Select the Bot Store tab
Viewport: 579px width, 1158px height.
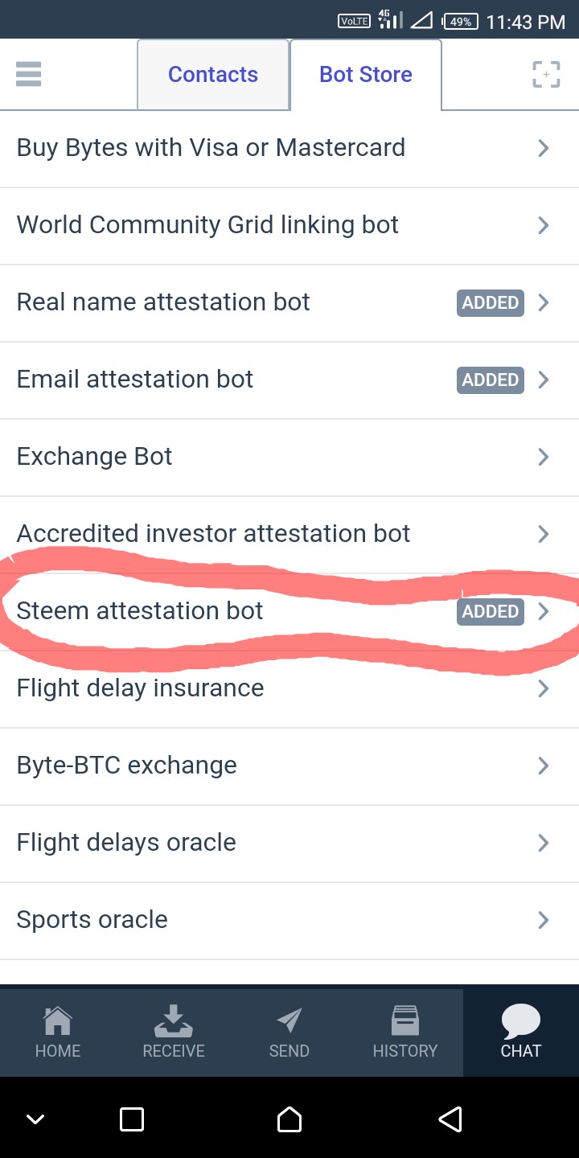tap(366, 75)
